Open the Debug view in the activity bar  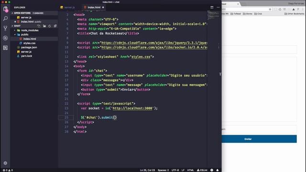coord(5,38)
